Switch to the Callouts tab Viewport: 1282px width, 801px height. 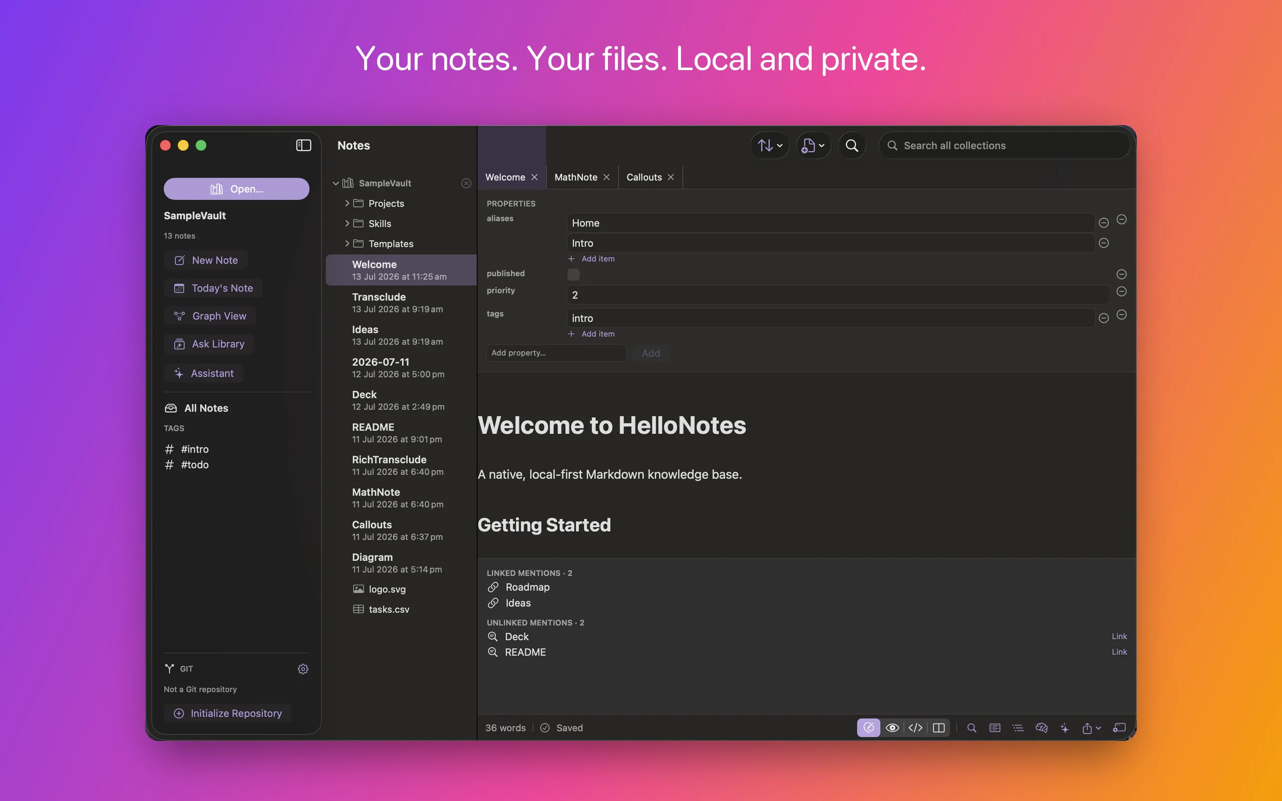click(x=644, y=177)
